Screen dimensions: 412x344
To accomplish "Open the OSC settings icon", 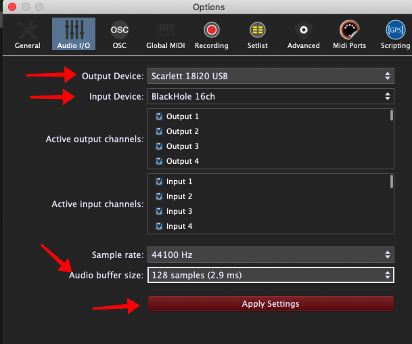I will pyautogui.click(x=120, y=30).
